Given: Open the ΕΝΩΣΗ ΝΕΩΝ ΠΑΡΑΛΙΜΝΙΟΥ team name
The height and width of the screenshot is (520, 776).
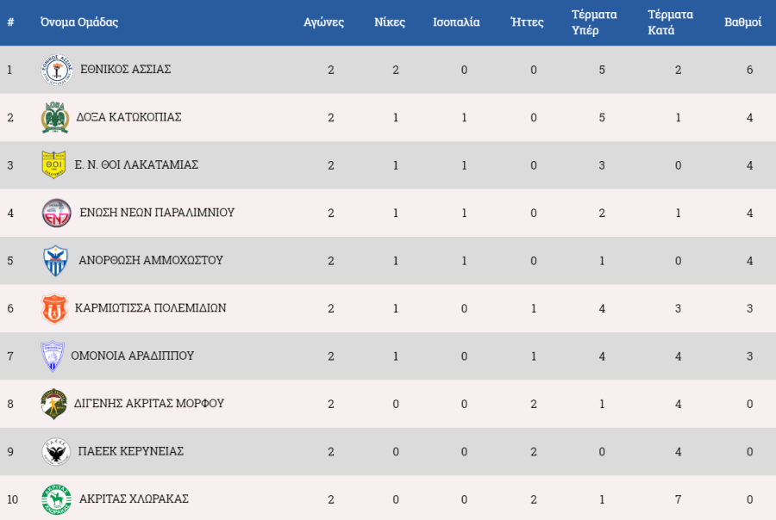Looking at the screenshot, I should point(157,213).
